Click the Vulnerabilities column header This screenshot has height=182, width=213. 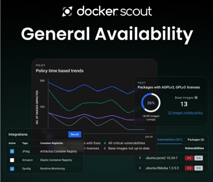tap(194, 148)
